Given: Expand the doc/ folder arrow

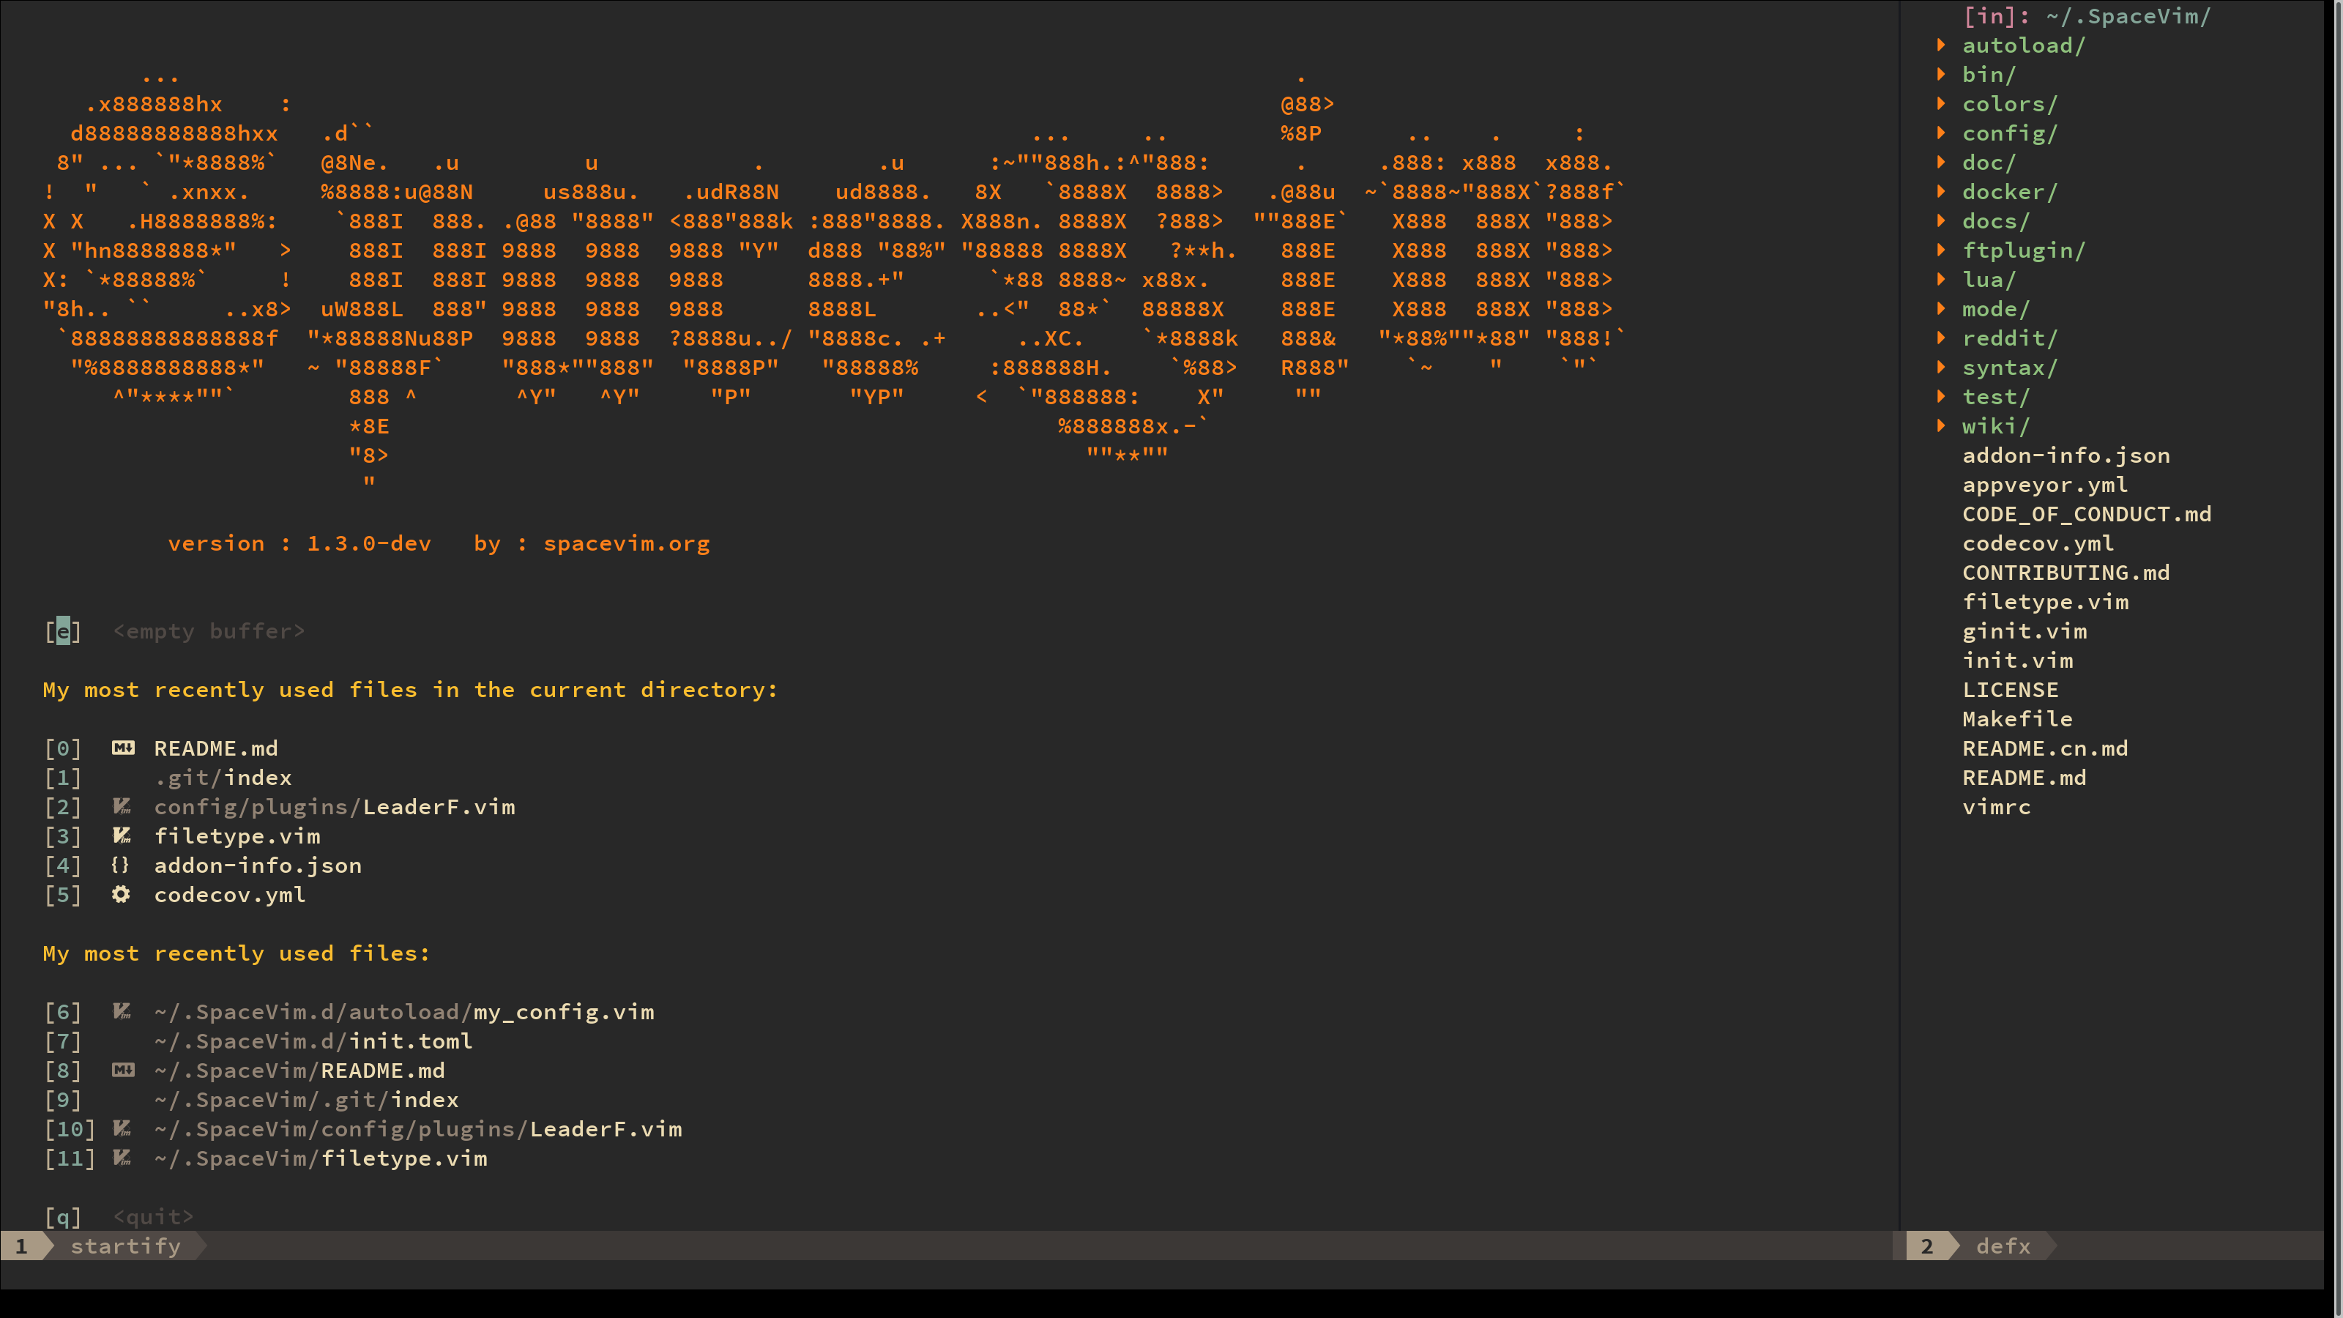Looking at the screenshot, I should [x=1941, y=162].
